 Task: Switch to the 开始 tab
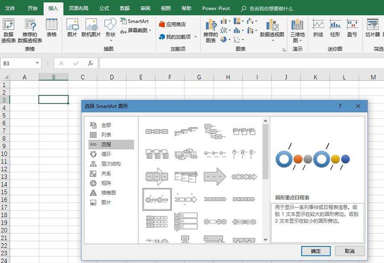33,8
